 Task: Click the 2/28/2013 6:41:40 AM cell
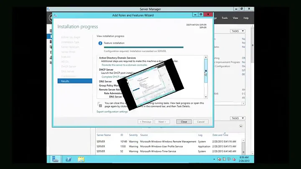pos(224,151)
